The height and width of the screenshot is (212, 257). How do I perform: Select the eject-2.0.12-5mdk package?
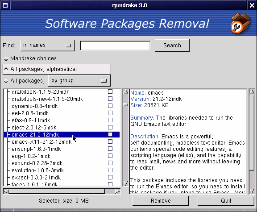pos(34,128)
